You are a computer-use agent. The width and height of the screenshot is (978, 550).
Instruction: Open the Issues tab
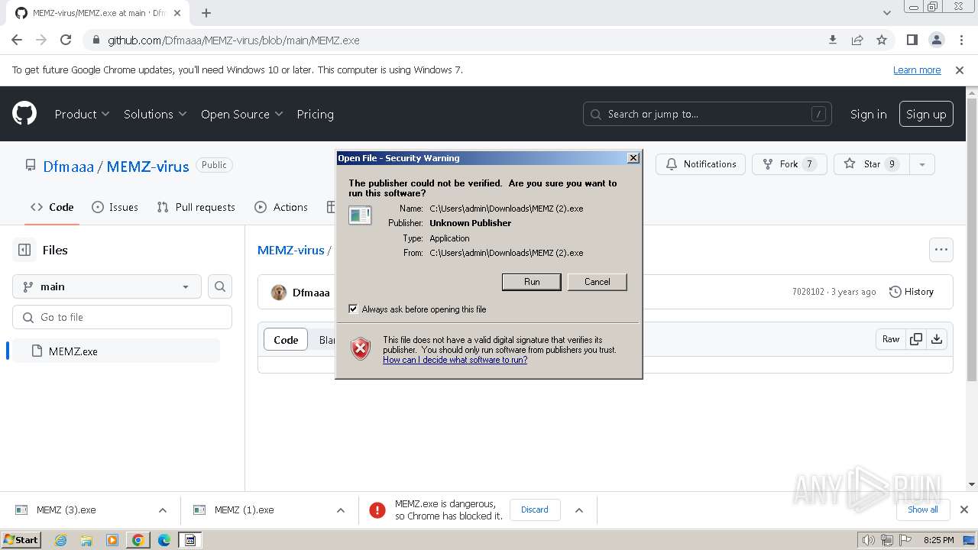(115, 207)
